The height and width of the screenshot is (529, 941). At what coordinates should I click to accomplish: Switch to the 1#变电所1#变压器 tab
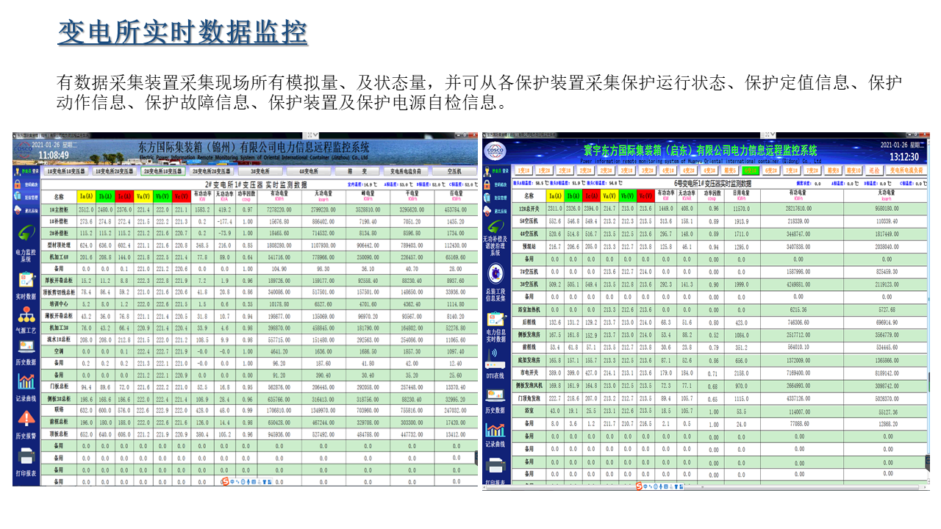pyautogui.click(x=68, y=170)
